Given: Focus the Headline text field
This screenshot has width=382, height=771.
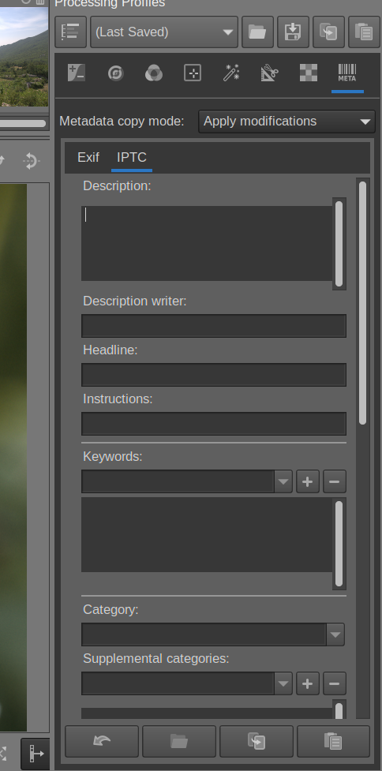Looking at the screenshot, I should click(x=214, y=375).
